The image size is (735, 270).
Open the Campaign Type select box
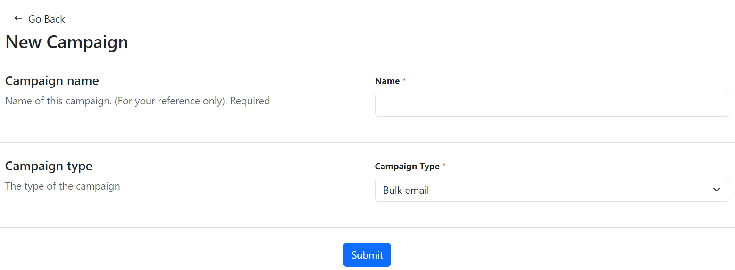tap(552, 190)
